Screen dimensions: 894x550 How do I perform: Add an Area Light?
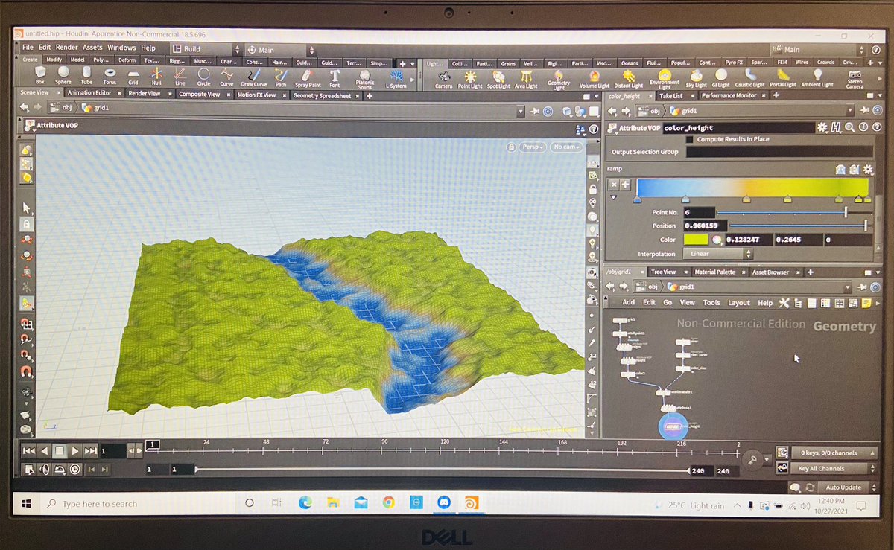click(526, 79)
